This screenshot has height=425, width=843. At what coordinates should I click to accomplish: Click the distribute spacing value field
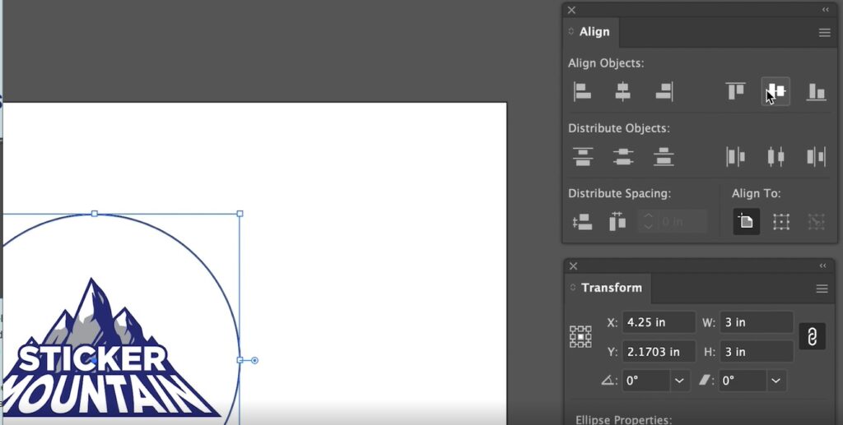pyautogui.click(x=682, y=222)
